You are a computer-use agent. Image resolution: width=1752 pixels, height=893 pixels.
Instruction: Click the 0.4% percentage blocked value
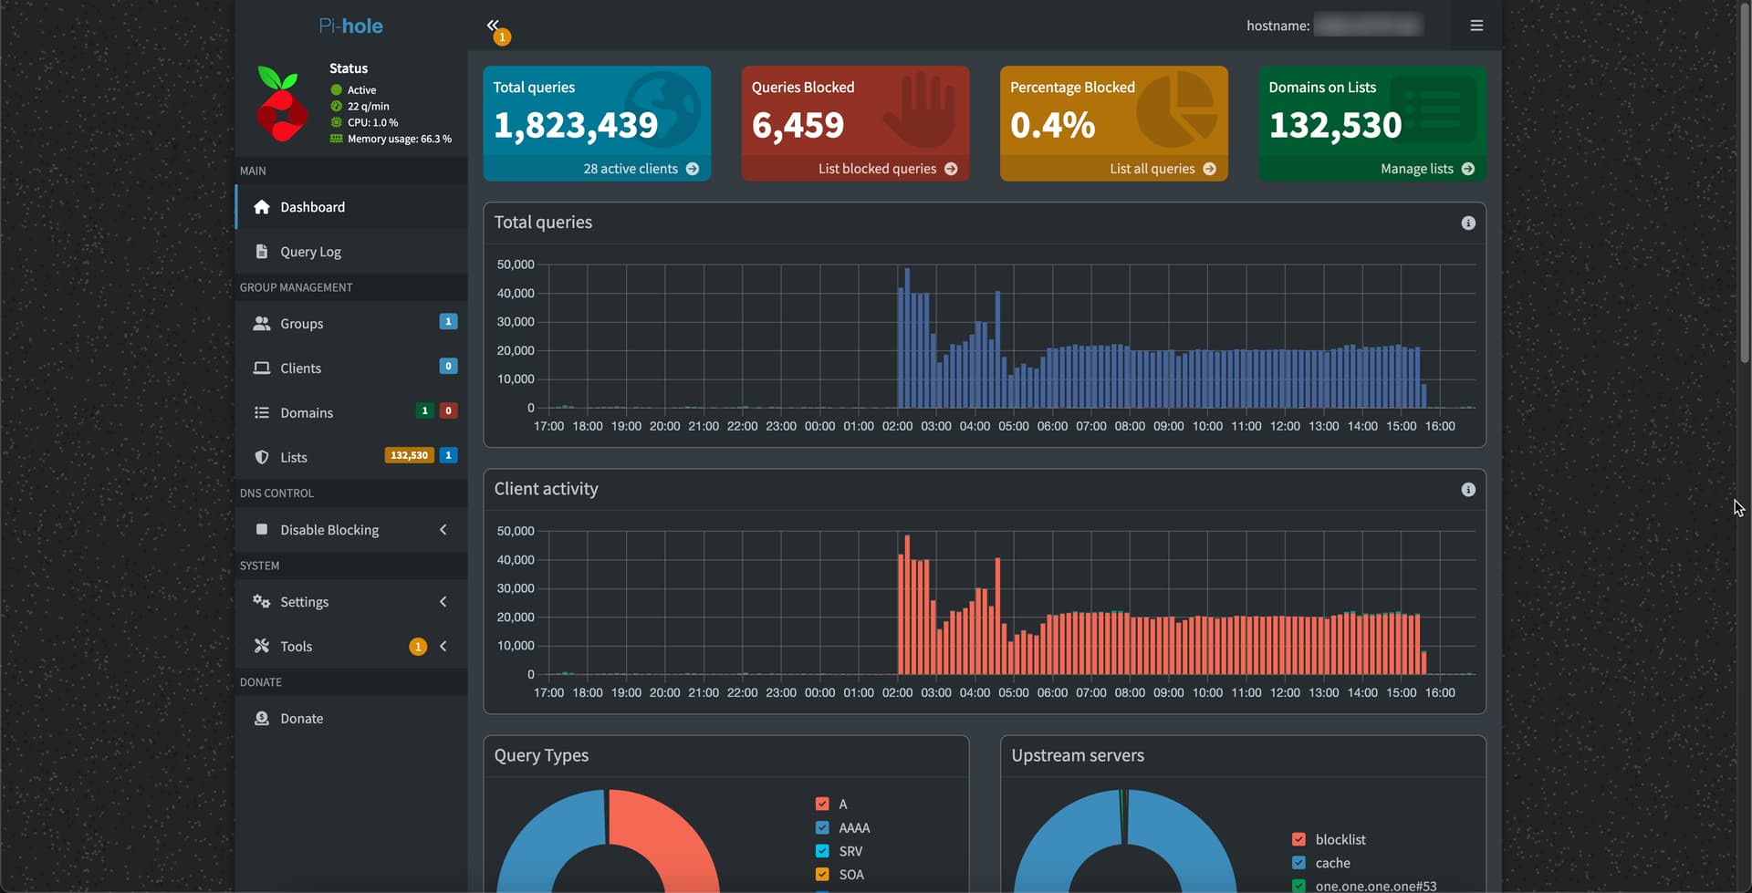click(1053, 125)
